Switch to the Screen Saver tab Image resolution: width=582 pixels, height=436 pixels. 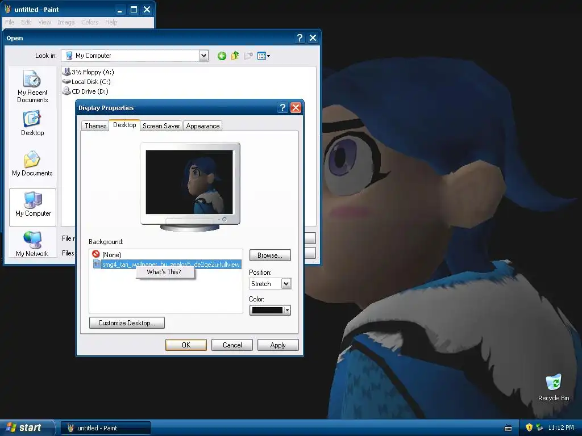click(161, 126)
